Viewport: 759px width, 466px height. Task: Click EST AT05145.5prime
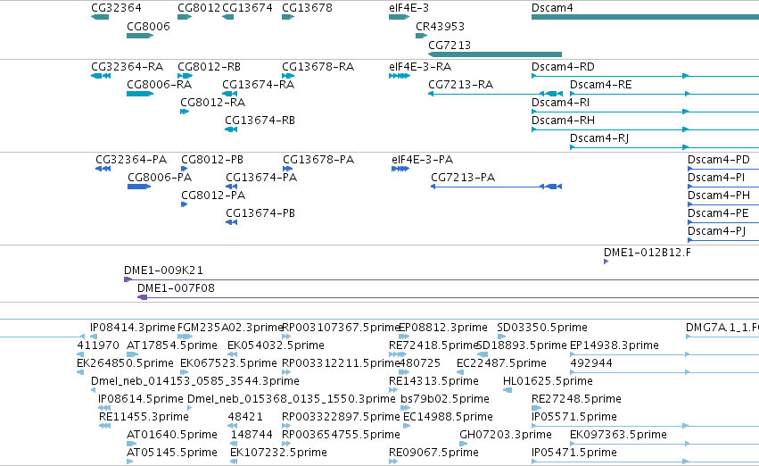click(172, 453)
